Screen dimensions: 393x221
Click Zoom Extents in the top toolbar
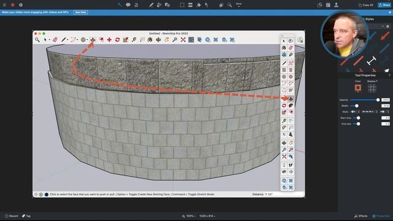(183, 39)
